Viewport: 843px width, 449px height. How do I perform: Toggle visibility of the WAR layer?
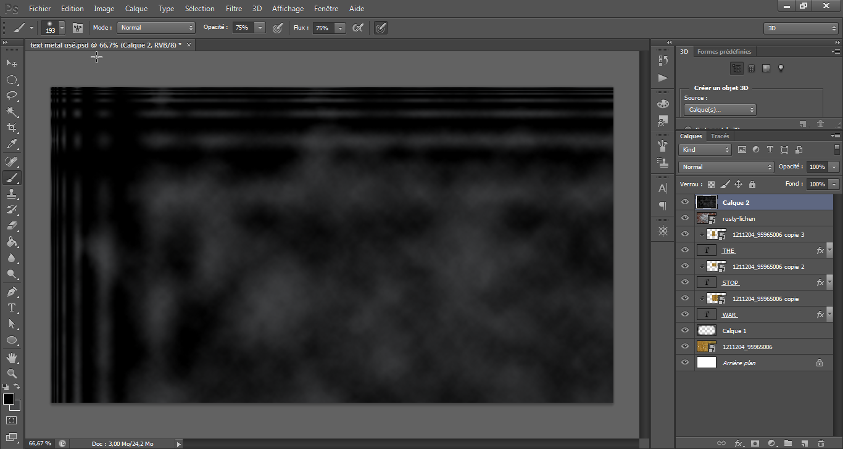(684, 315)
